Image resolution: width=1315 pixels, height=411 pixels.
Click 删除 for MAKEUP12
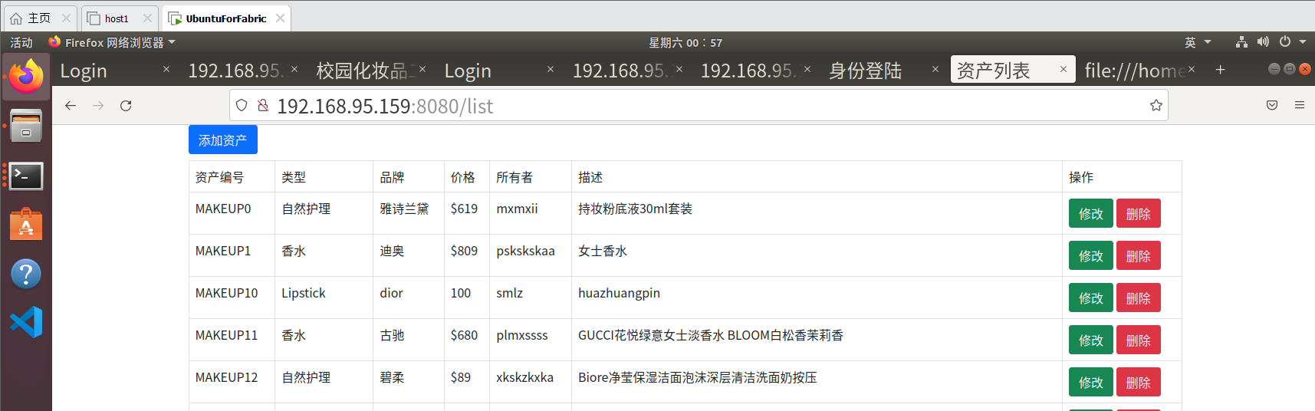(1139, 382)
